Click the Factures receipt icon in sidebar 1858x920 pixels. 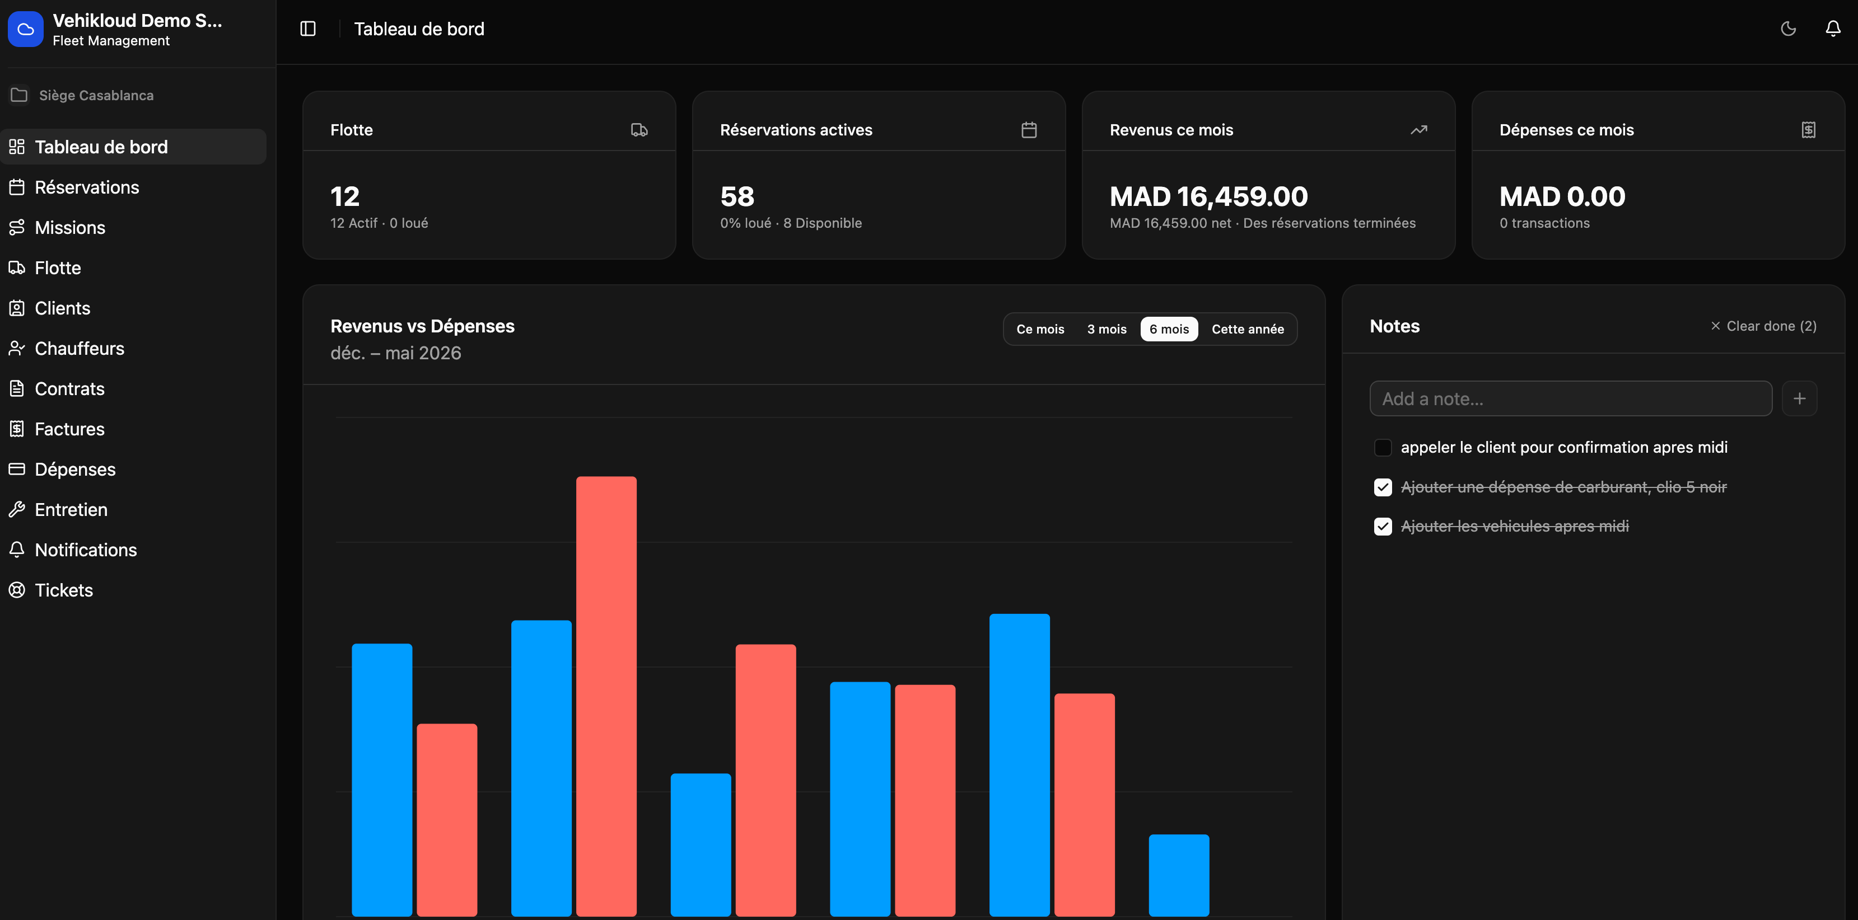17,429
